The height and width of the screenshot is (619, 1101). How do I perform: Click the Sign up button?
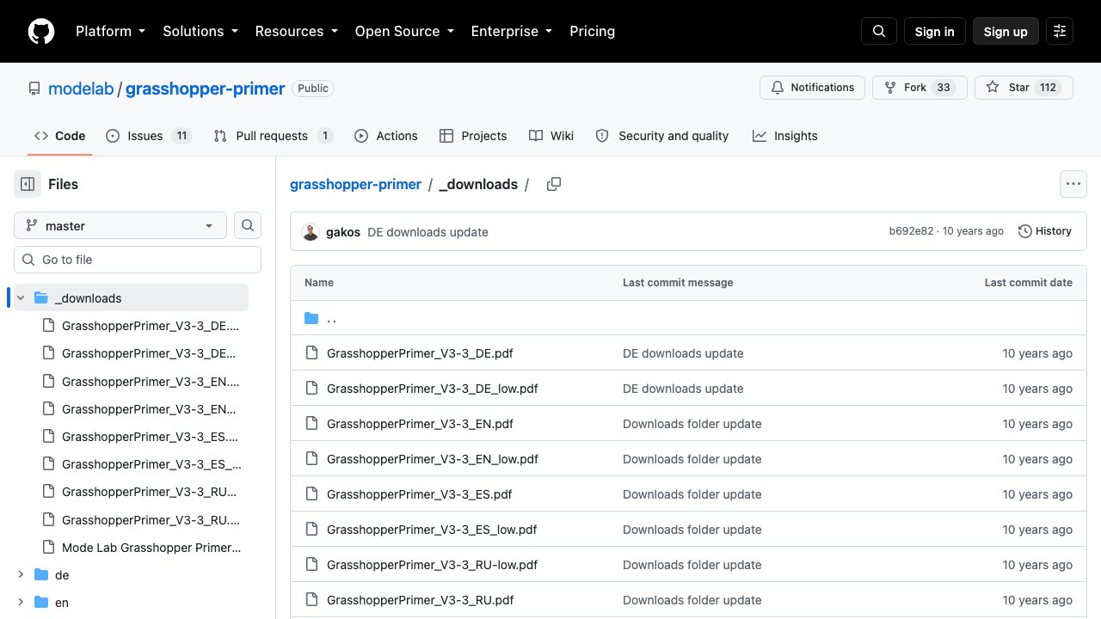1006,31
